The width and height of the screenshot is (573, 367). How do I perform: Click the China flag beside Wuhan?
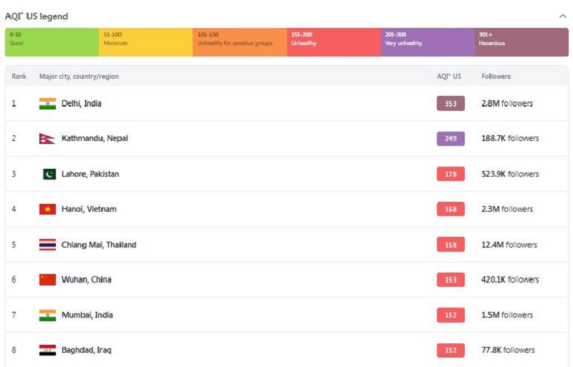tap(47, 280)
